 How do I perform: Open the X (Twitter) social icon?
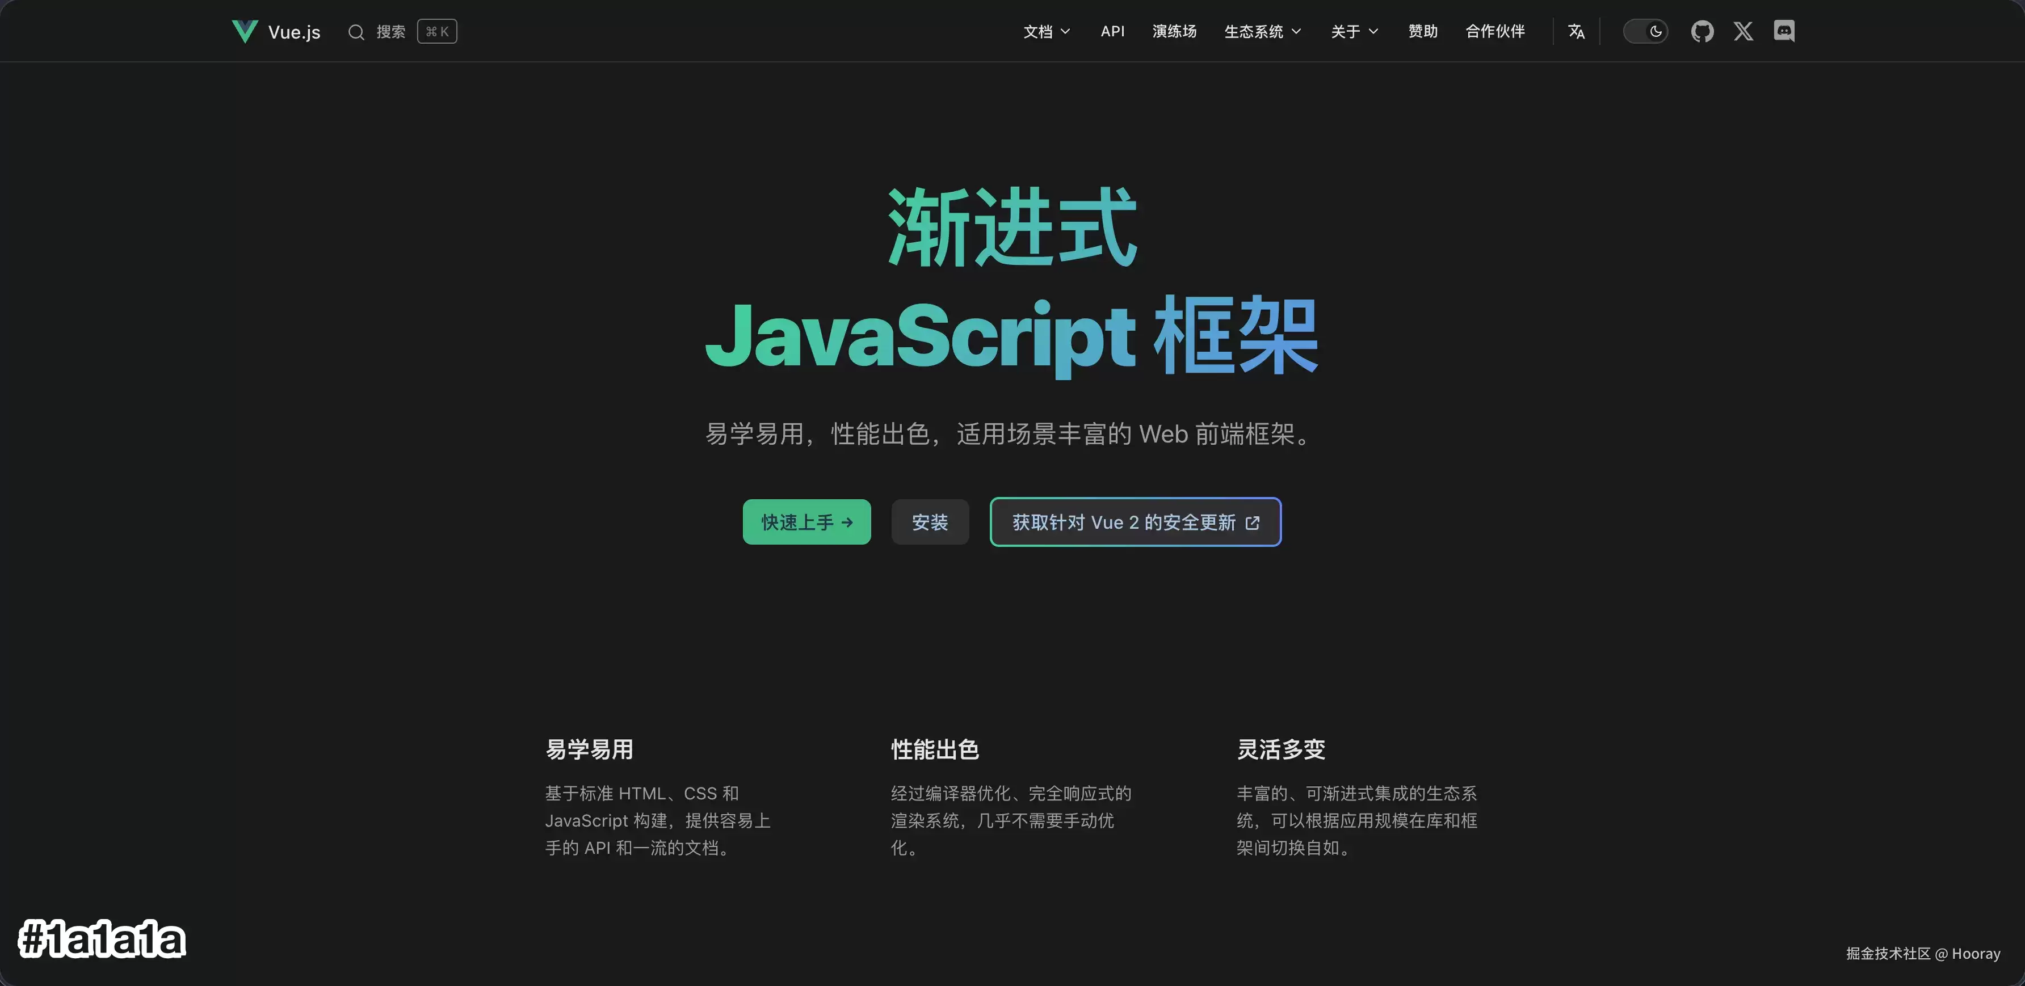click(x=1743, y=31)
